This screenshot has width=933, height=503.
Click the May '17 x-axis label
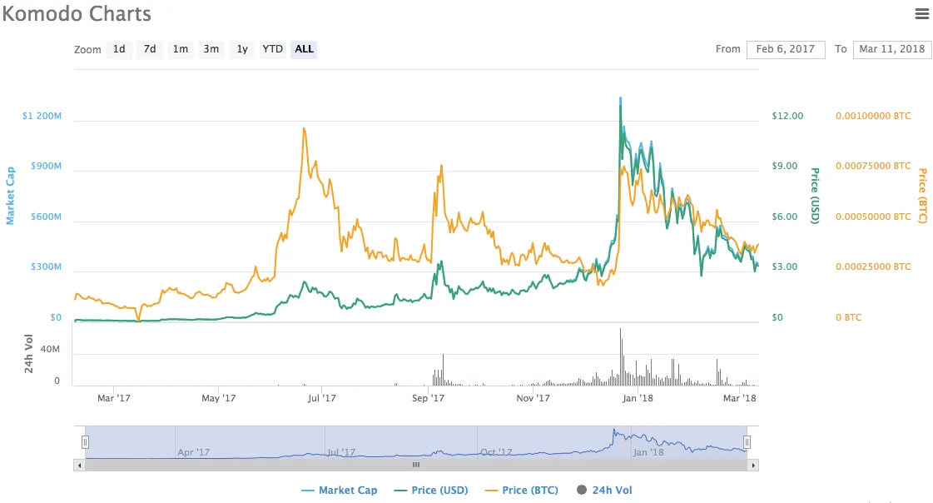click(x=218, y=398)
